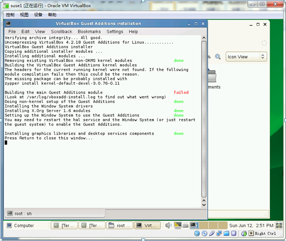This screenshot has width=286, height=241.
Task: Click 'Press Return to close this window...' line
Action: [49, 138]
